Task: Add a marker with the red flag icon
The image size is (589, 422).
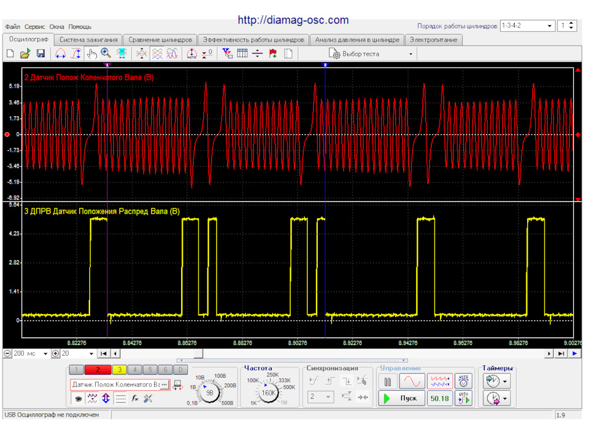Action: [273, 54]
